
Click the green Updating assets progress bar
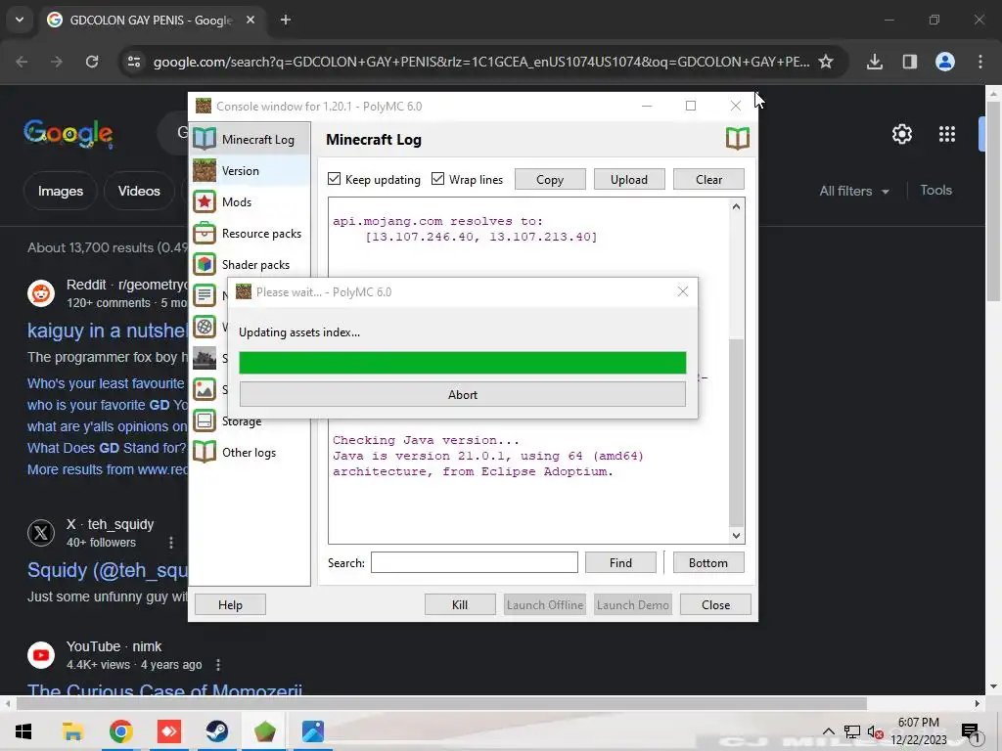point(463,362)
